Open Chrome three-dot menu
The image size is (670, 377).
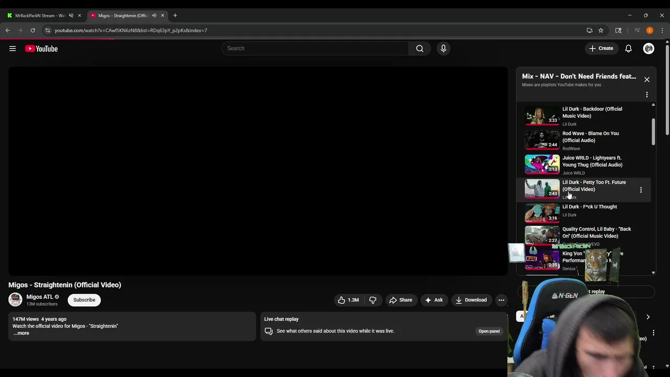[662, 30]
